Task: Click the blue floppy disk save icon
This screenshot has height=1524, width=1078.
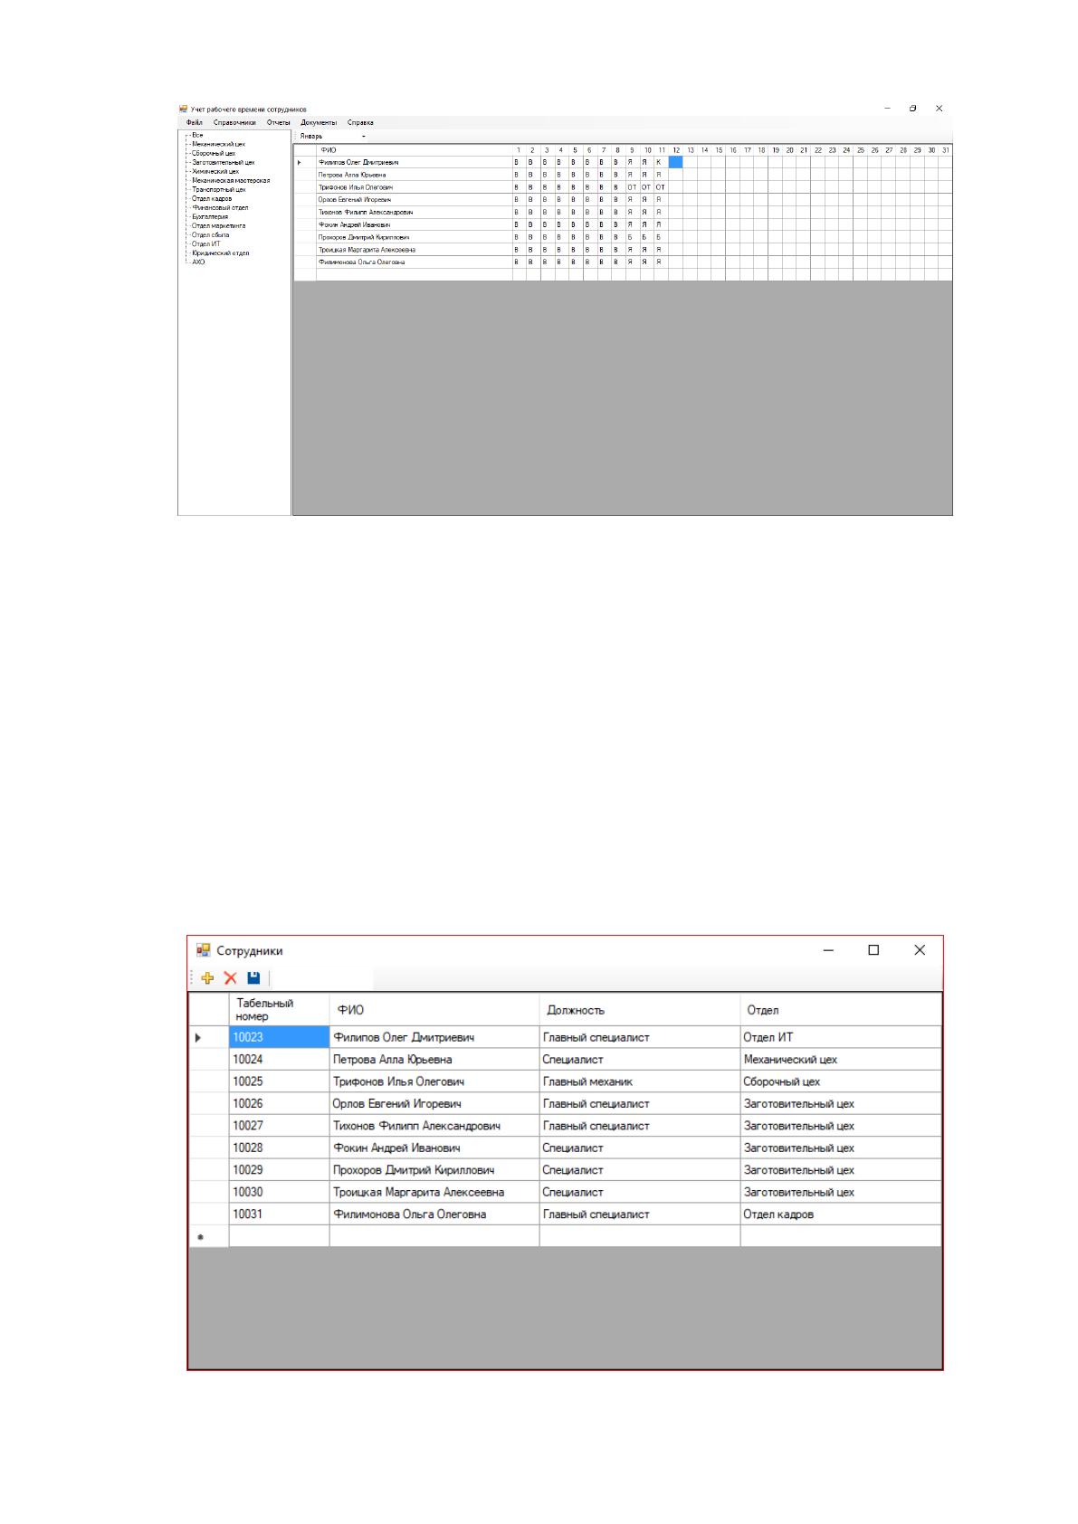Action: (x=253, y=977)
